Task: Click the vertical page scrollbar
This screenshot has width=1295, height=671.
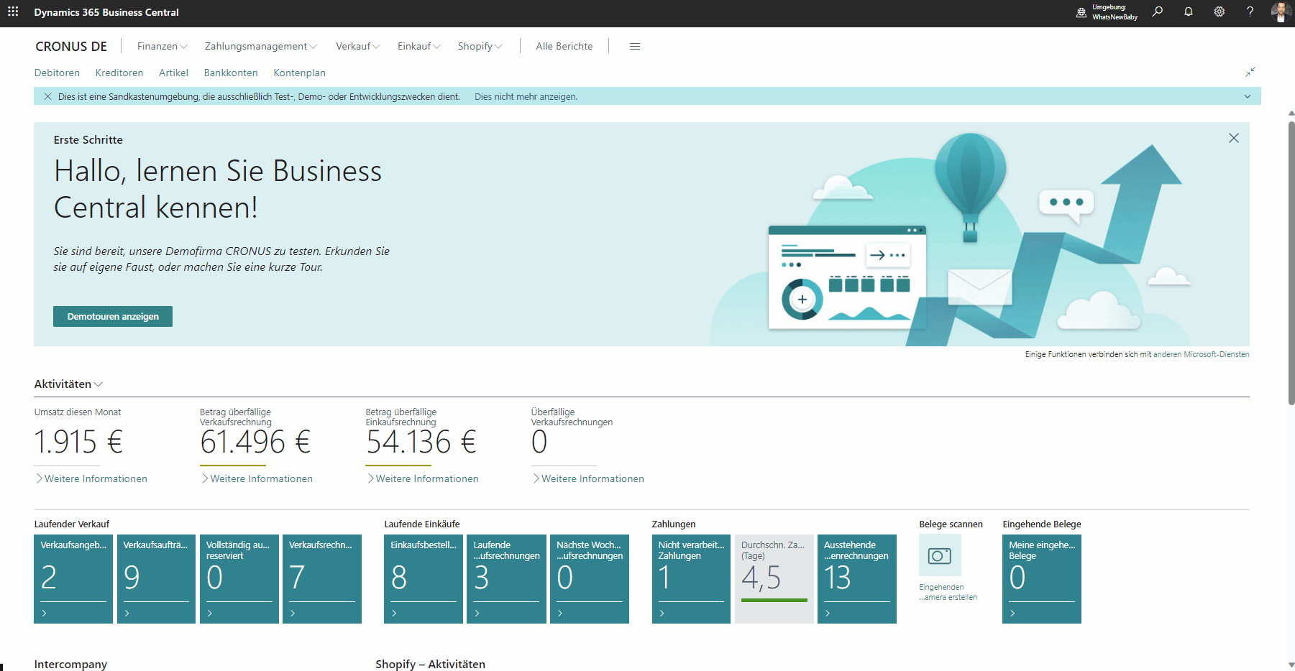Action: coord(1291,262)
